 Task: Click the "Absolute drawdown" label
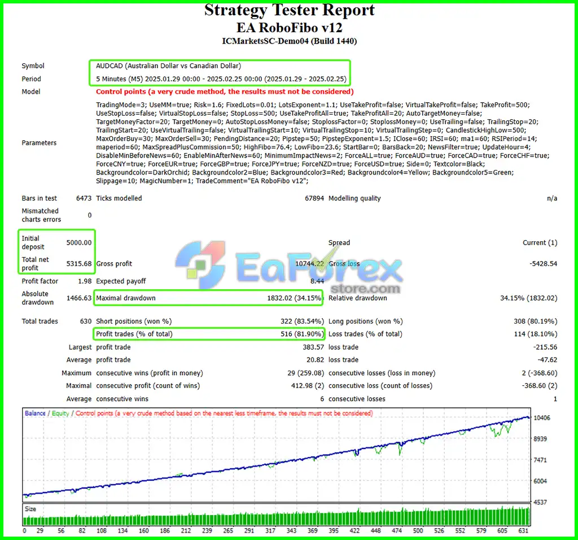point(38,298)
